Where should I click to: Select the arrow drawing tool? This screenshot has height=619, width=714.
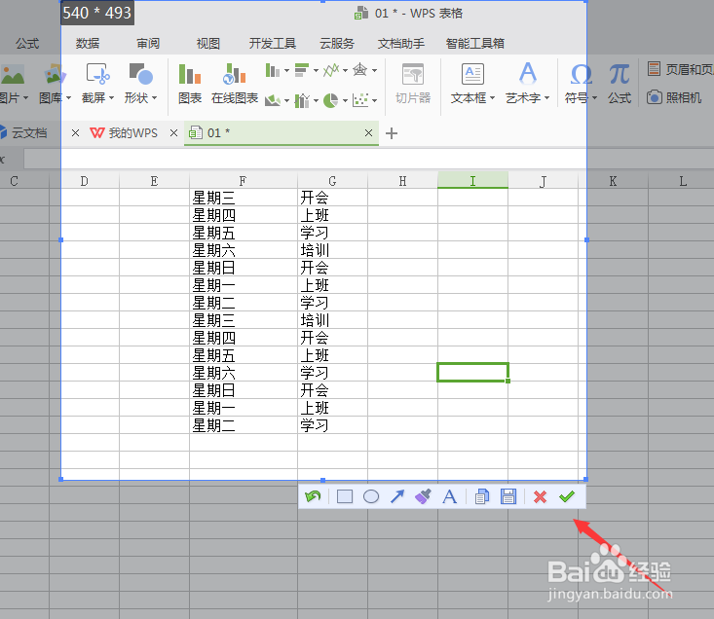pyautogui.click(x=397, y=496)
